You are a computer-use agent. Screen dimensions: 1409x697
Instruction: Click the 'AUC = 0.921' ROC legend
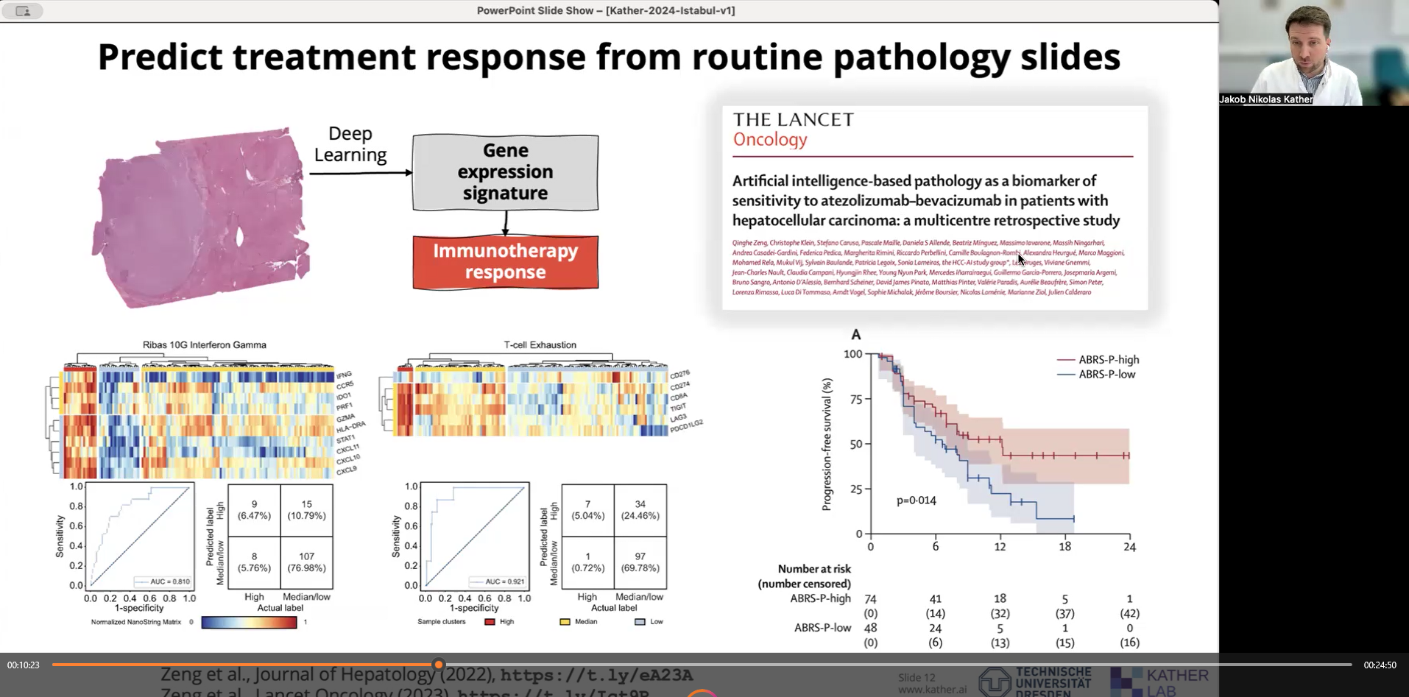click(497, 581)
